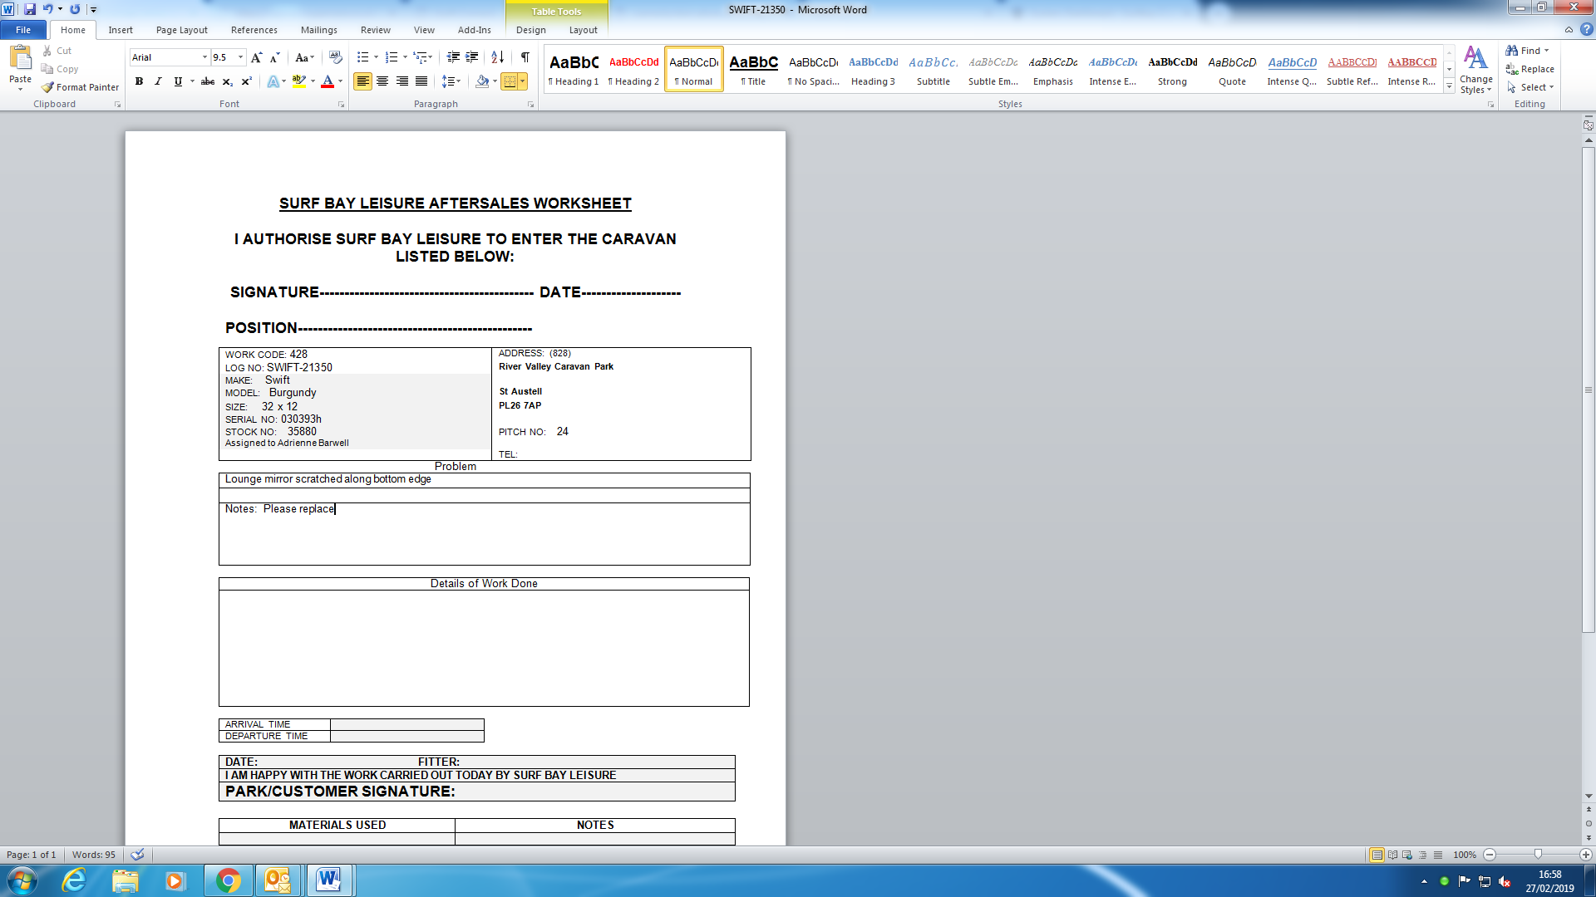This screenshot has width=1596, height=897.
Task: Click the Sort A-Z icon
Action: click(497, 57)
